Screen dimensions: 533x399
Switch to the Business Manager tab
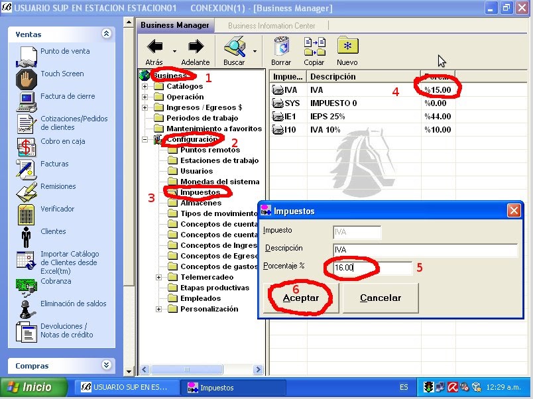(175, 25)
